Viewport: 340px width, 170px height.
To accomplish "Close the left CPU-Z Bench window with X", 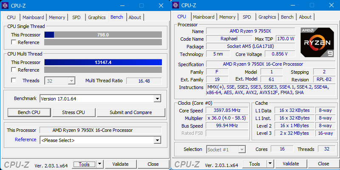I will [161, 6].
